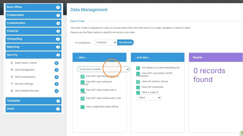243x136 pixels.
Task: Click the GDPR Submissions document icon
Action: [x=12, y=77]
